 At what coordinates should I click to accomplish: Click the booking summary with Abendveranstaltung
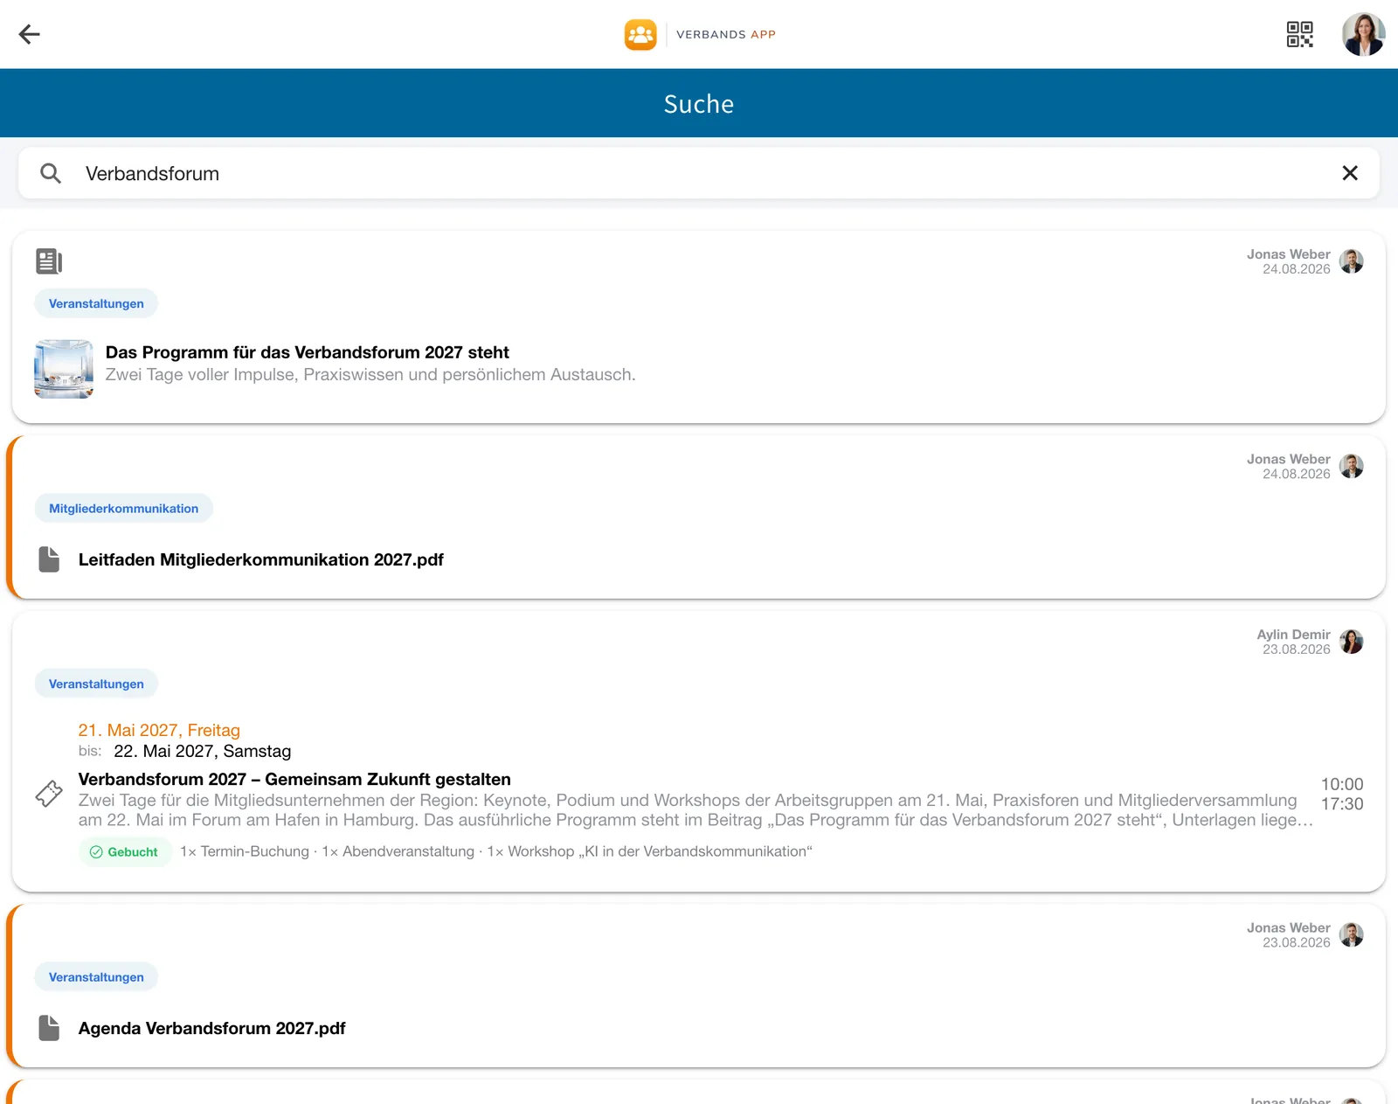point(496,851)
